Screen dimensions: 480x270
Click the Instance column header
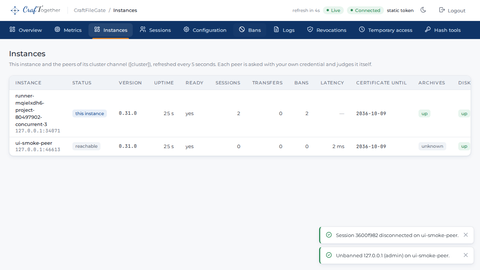(28, 83)
